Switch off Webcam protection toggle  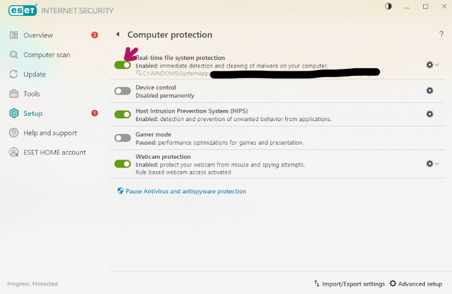[x=123, y=164]
